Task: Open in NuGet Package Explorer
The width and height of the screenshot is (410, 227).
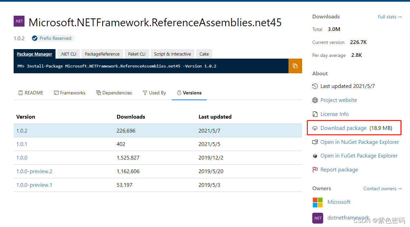Action: click(360, 142)
